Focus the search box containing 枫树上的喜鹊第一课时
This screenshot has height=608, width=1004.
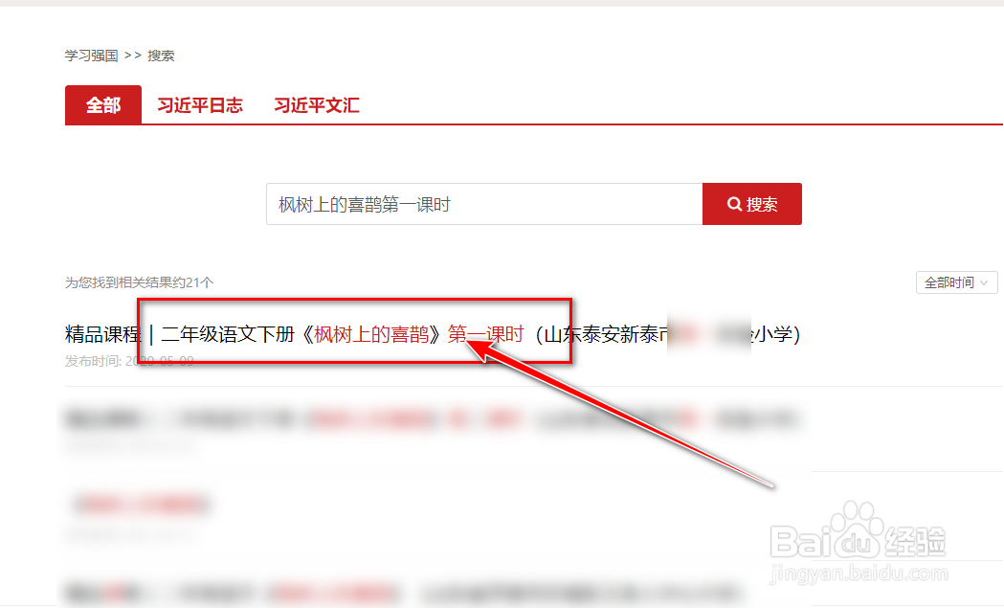pos(484,204)
